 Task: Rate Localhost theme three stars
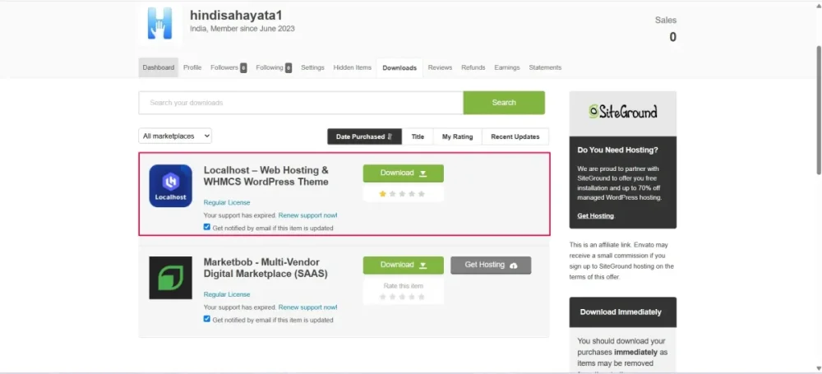[402, 193]
